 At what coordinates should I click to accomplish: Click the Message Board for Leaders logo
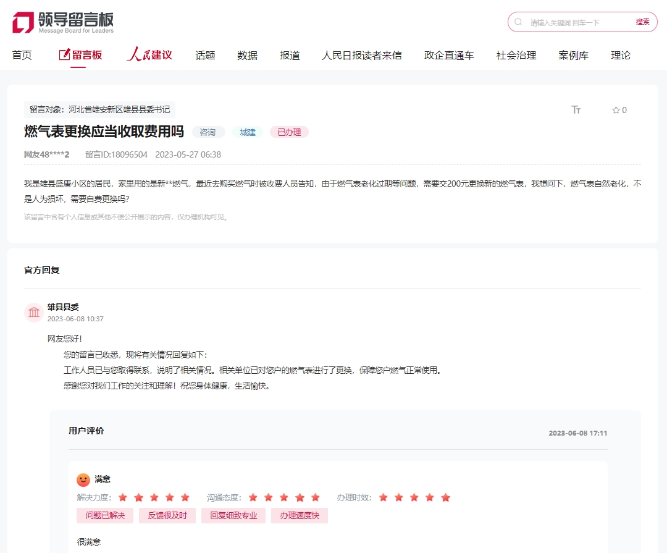coord(63,22)
